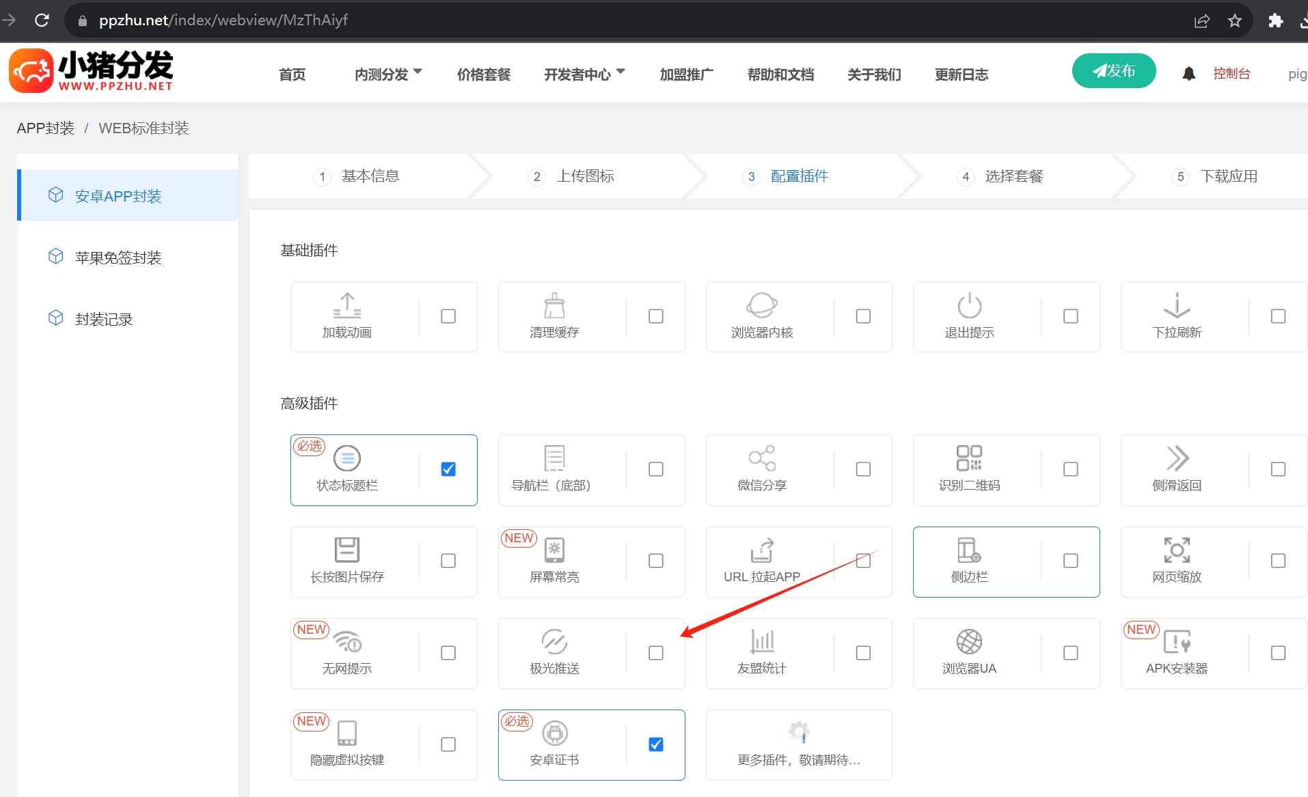
Task: Tick the 加载动画 checkbox
Action: (x=448, y=316)
